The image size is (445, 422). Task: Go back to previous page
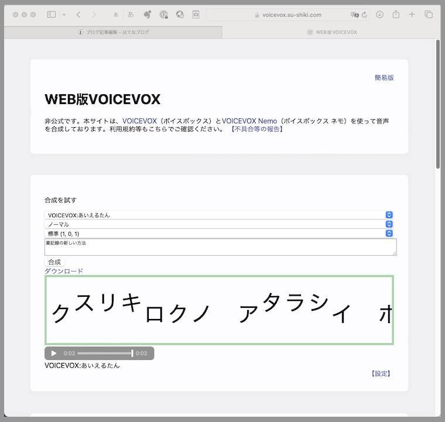tap(78, 15)
